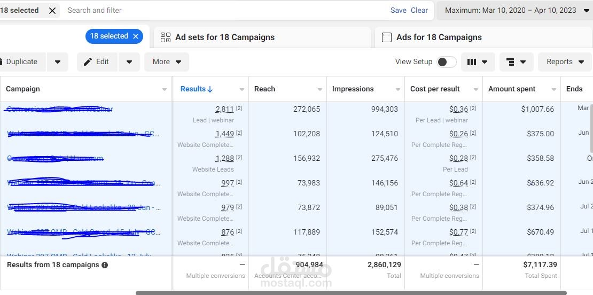Screen dimensions: 593x295
Task: Expand the Edit options arrow
Action: [129, 62]
